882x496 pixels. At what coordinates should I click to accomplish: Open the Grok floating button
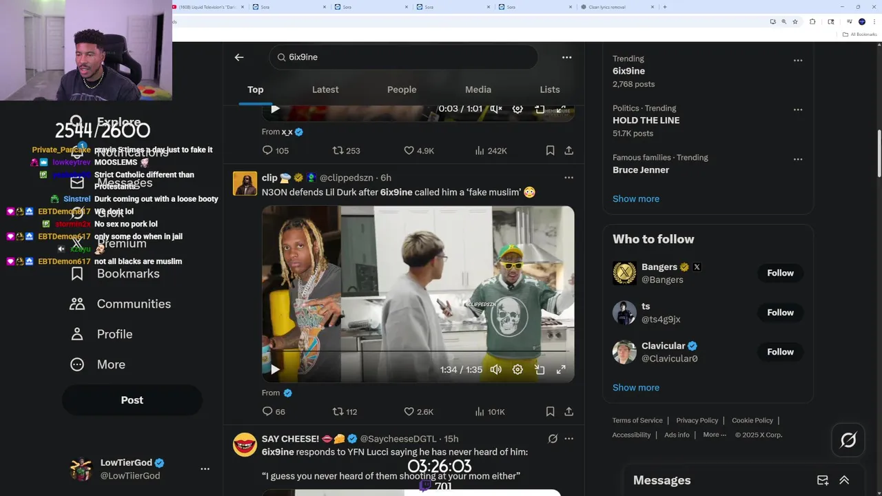click(848, 440)
